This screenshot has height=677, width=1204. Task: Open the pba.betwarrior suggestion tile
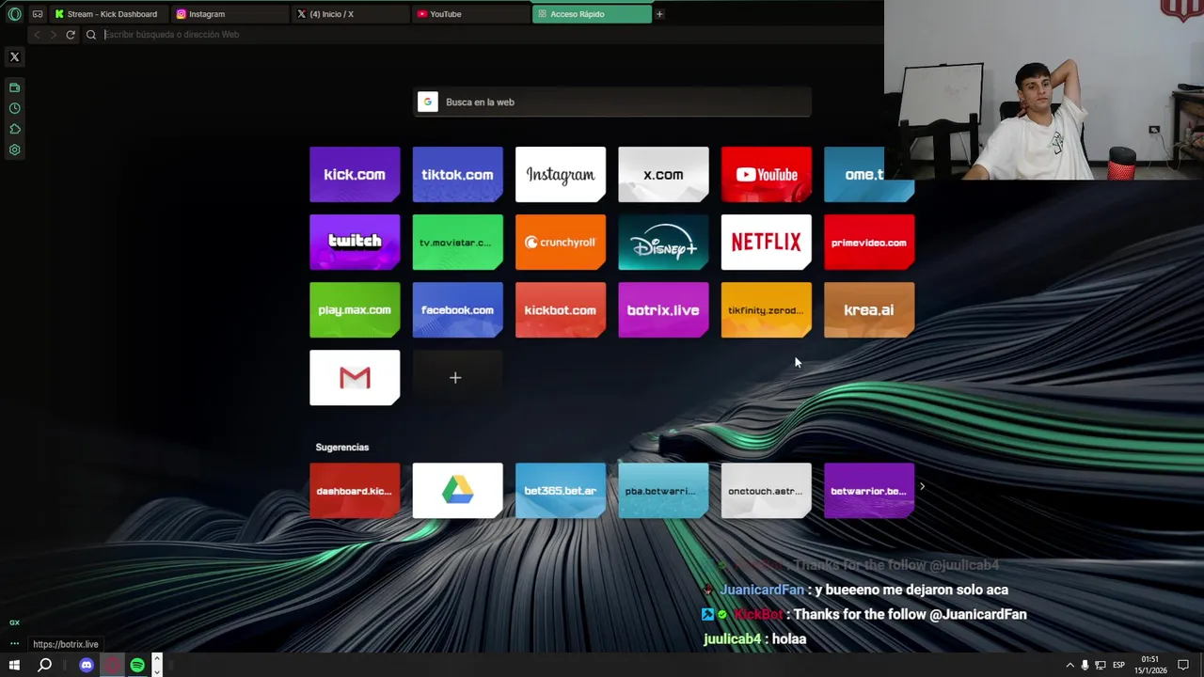click(663, 491)
